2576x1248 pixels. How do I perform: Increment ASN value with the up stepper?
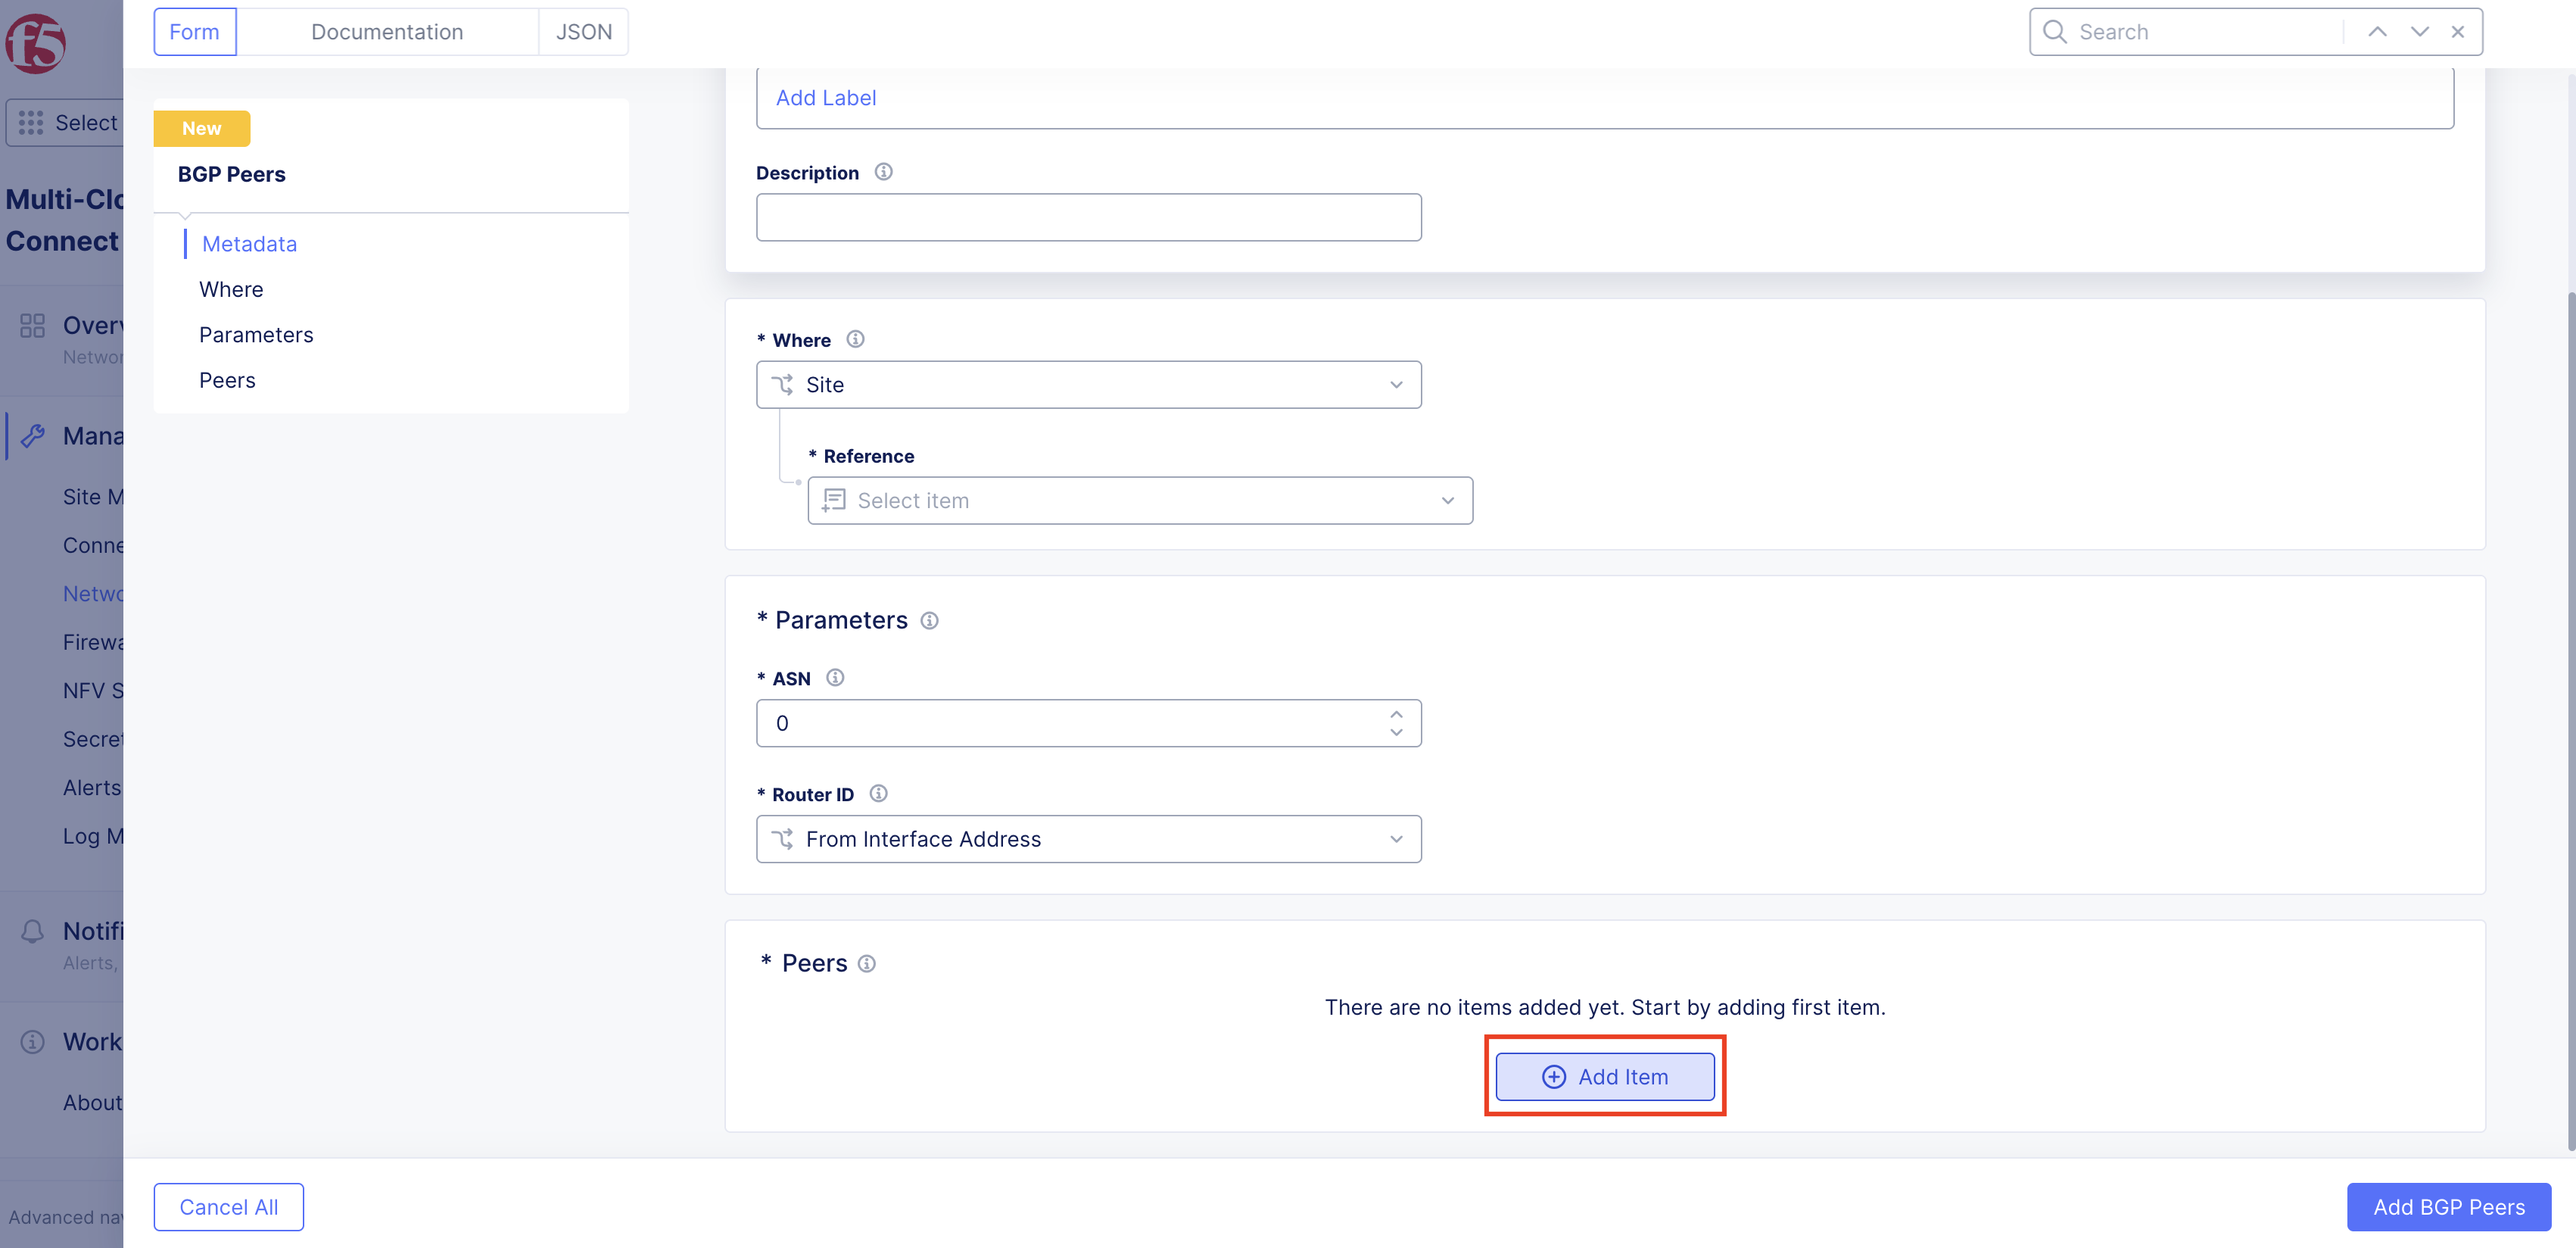coord(1396,713)
